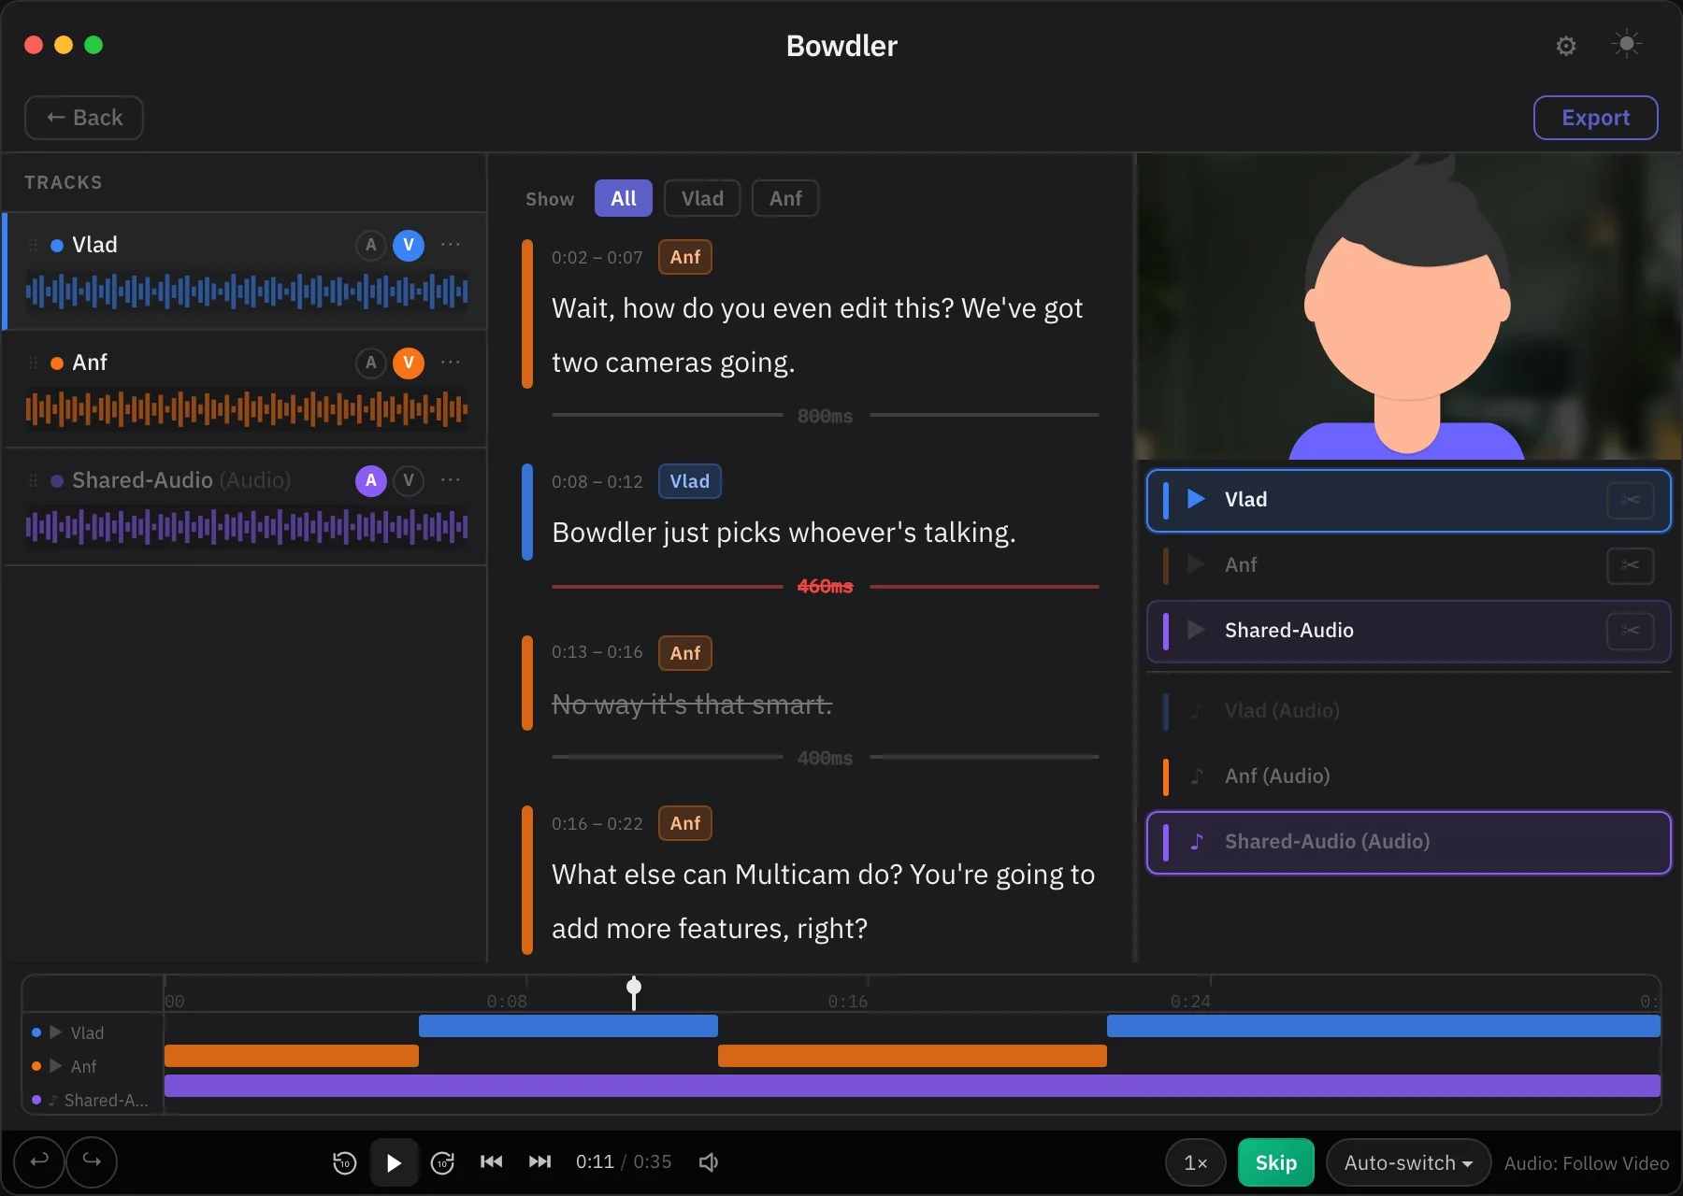Undo last edit with the undo arrow

coord(39,1161)
